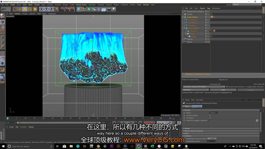The width and height of the screenshot is (265, 149).
Task: Click the Radius value input field
Action: pyautogui.click(x=214, y=113)
